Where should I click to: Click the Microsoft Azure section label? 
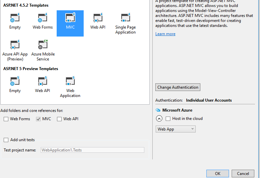pos(177,110)
